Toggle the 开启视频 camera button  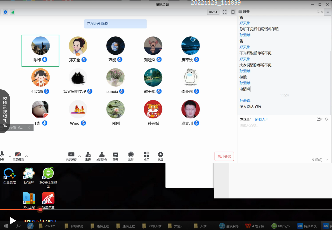(x=18, y=155)
